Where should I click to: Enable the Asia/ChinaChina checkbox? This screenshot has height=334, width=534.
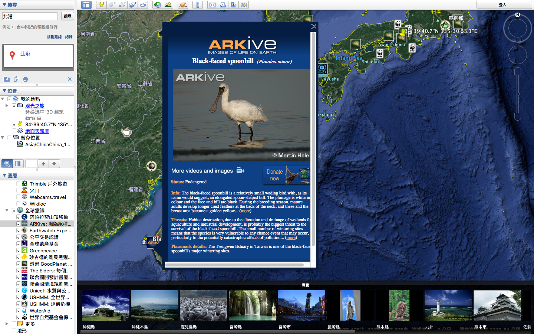click(14, 144)
